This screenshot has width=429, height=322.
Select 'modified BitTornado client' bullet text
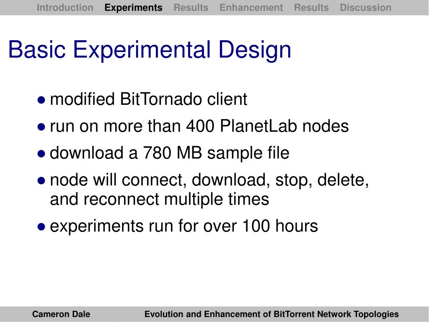coord(149,99)
